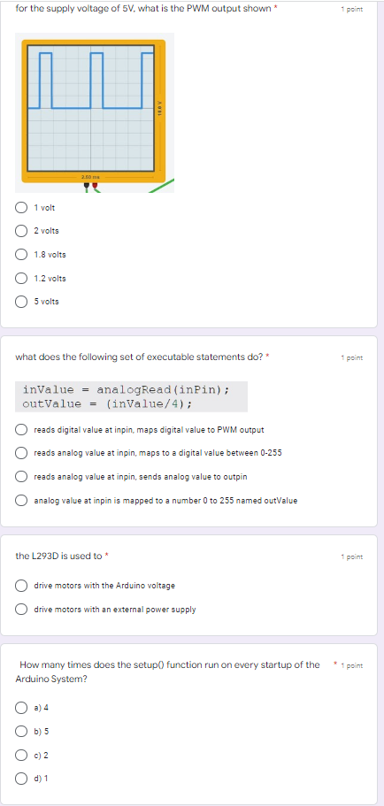Screen dimensions: 384x806
Task: Pick option 'a) 4' for setup() runs
Action: [x=21, y=708]
